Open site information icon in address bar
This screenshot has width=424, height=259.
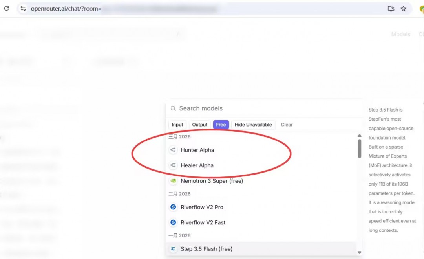tap(23, 9)
